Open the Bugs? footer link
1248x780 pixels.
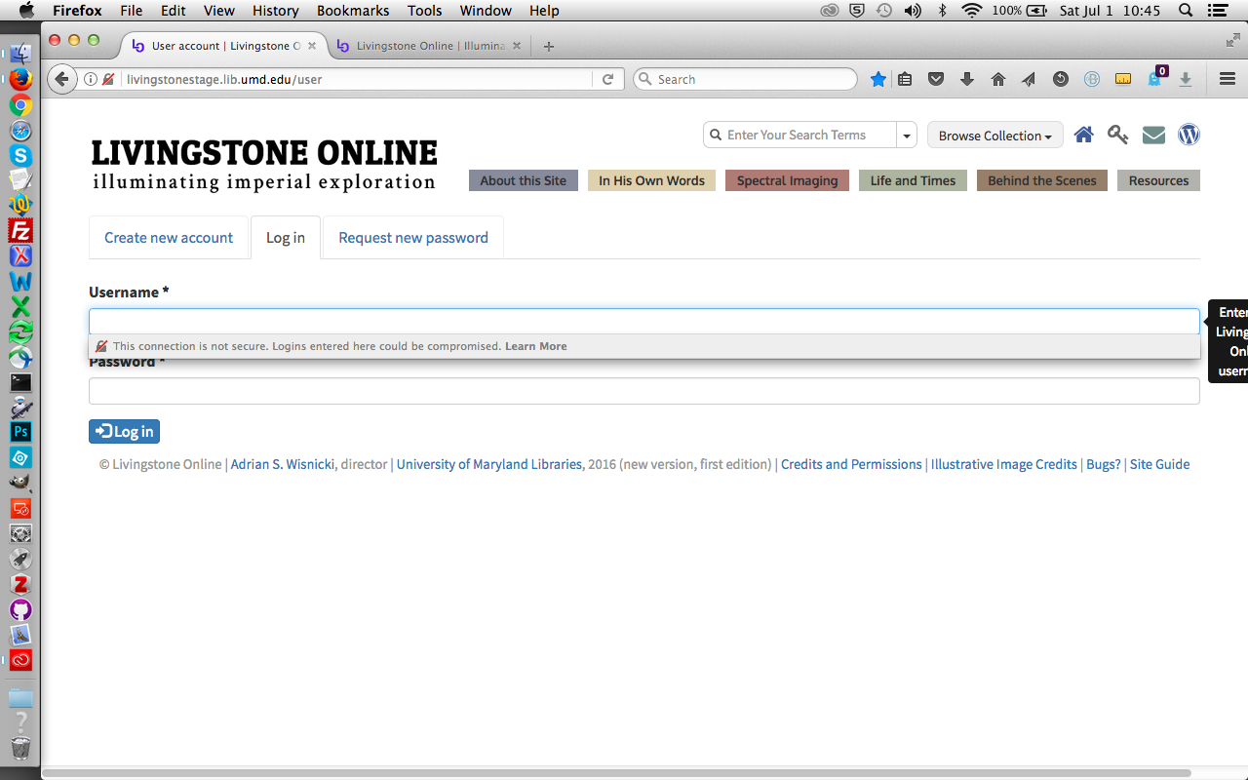[1104, 464]
